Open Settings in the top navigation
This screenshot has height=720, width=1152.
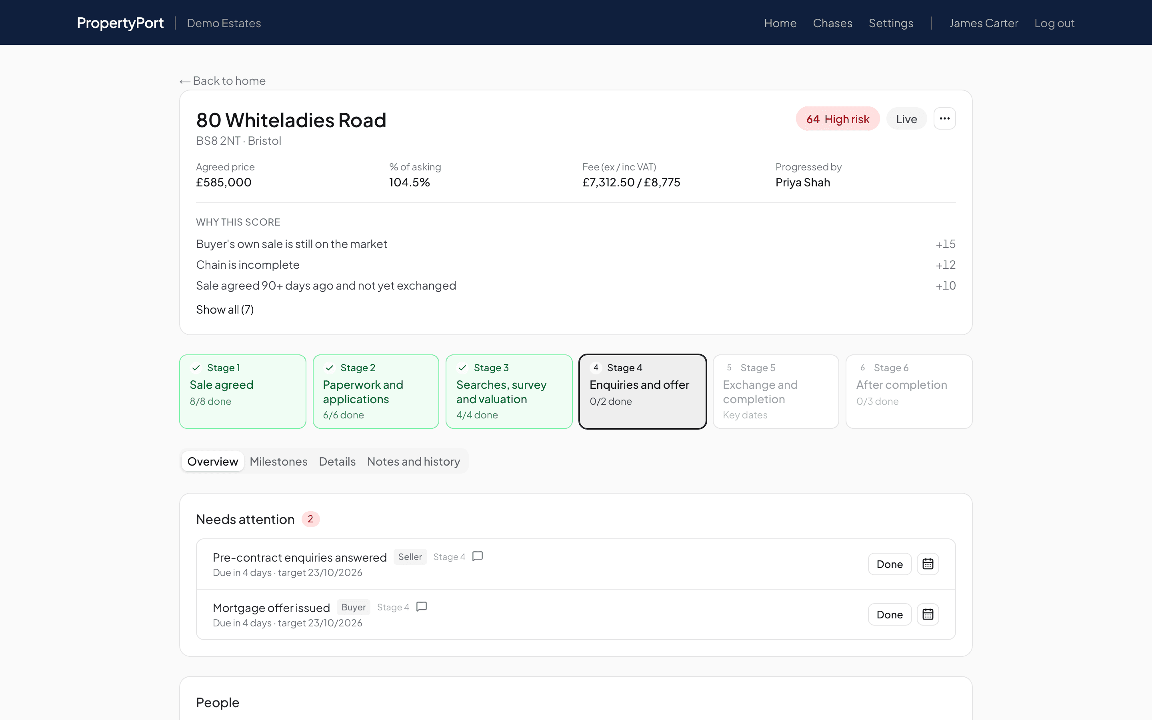(x=891, y=23)
